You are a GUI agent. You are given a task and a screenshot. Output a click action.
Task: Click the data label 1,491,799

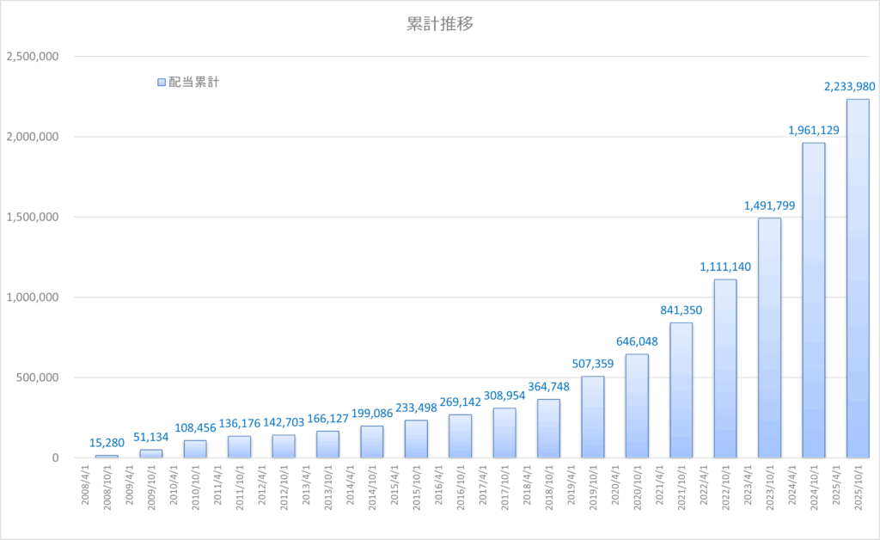click(x=769, y=206)
